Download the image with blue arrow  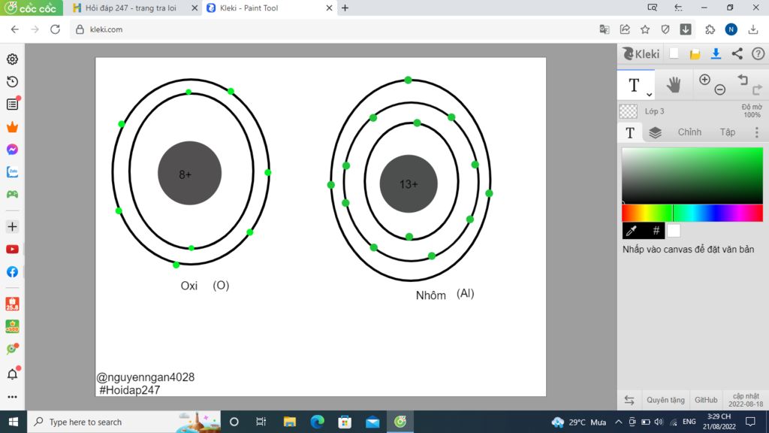coord(716,53)
